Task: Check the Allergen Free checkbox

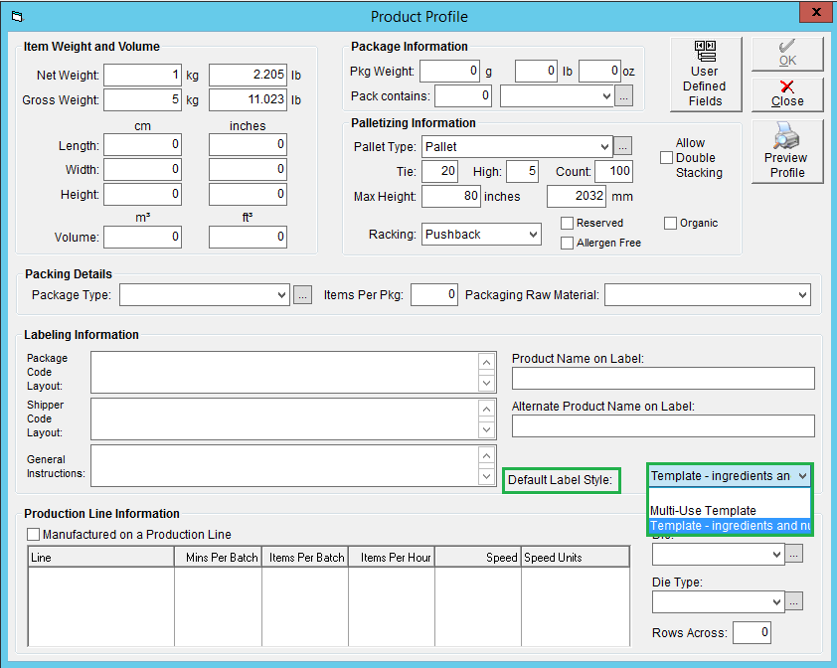Action: click(x=567, y=243)
